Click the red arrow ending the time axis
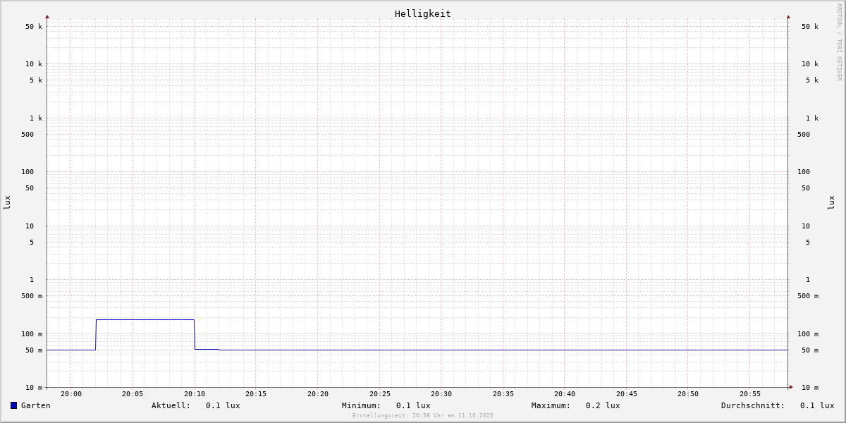846x423 pixels. click(791, 387)
